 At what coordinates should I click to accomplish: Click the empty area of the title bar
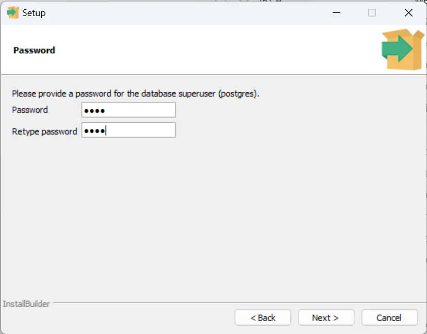[x=180, y=13]
